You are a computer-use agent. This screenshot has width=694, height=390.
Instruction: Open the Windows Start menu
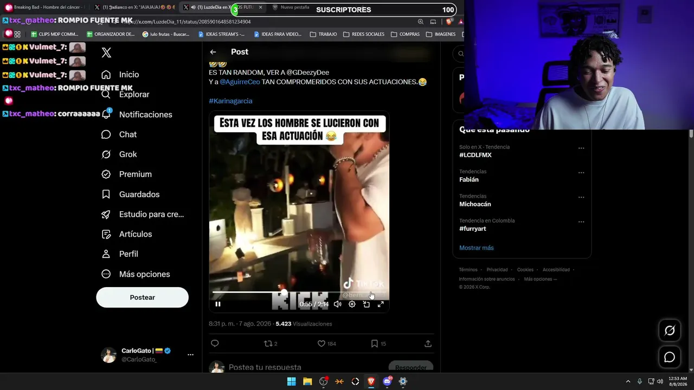coord(291,381)
